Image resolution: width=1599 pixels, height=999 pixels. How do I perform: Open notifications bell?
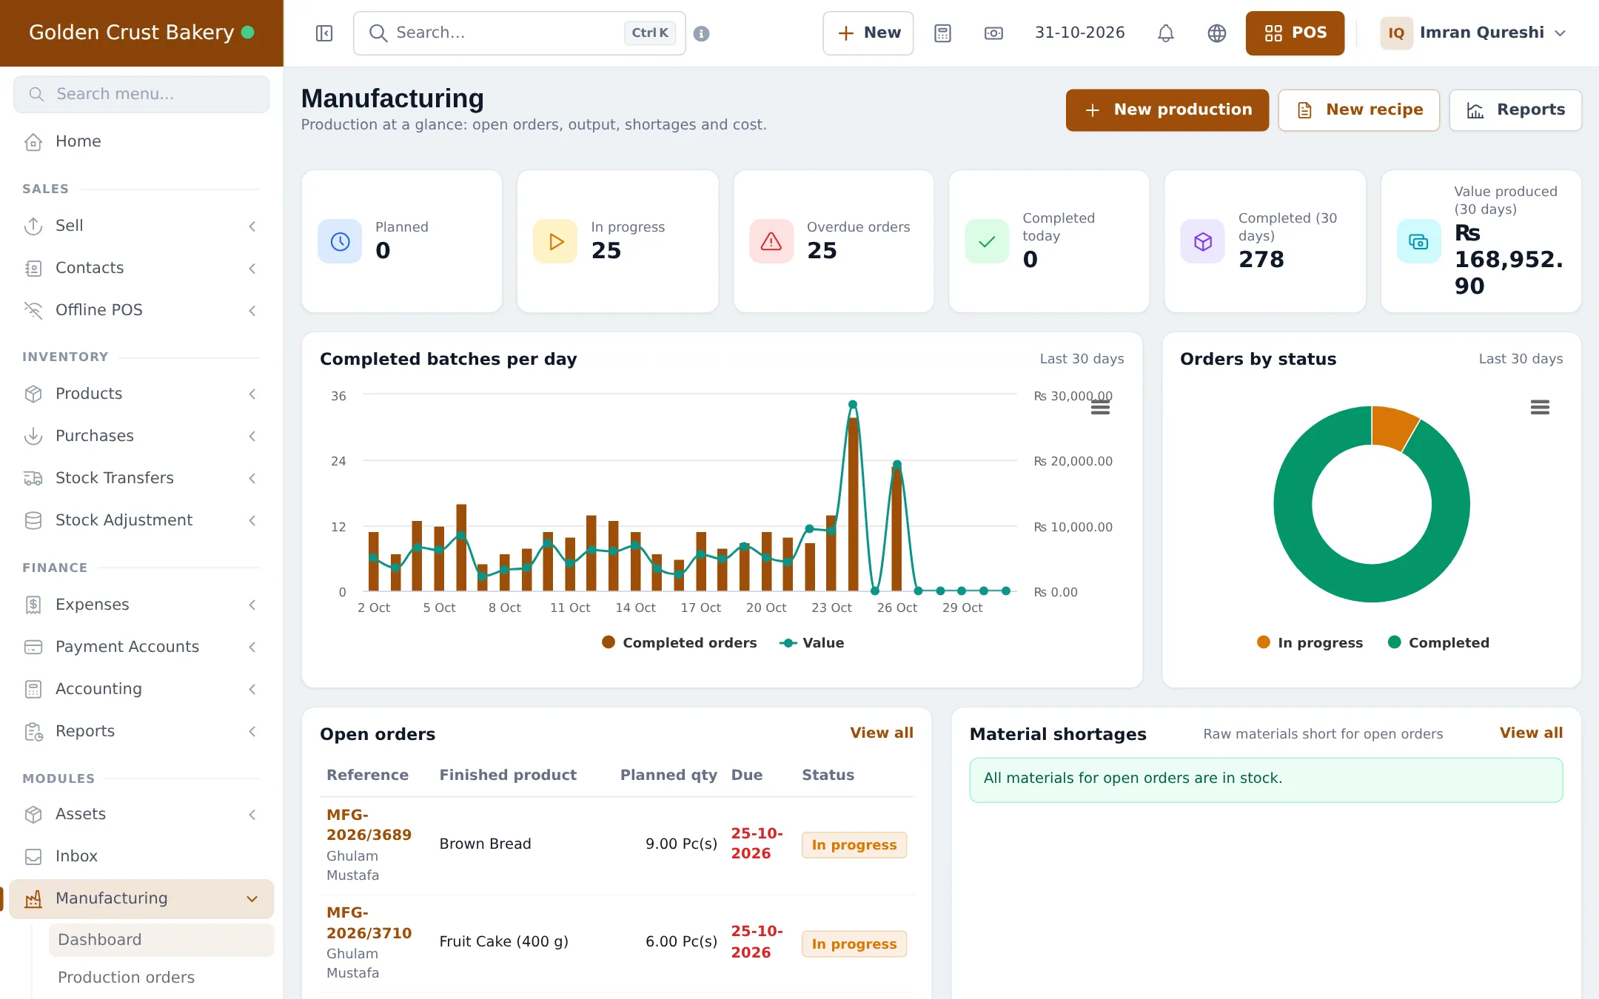pos(1166,33)
